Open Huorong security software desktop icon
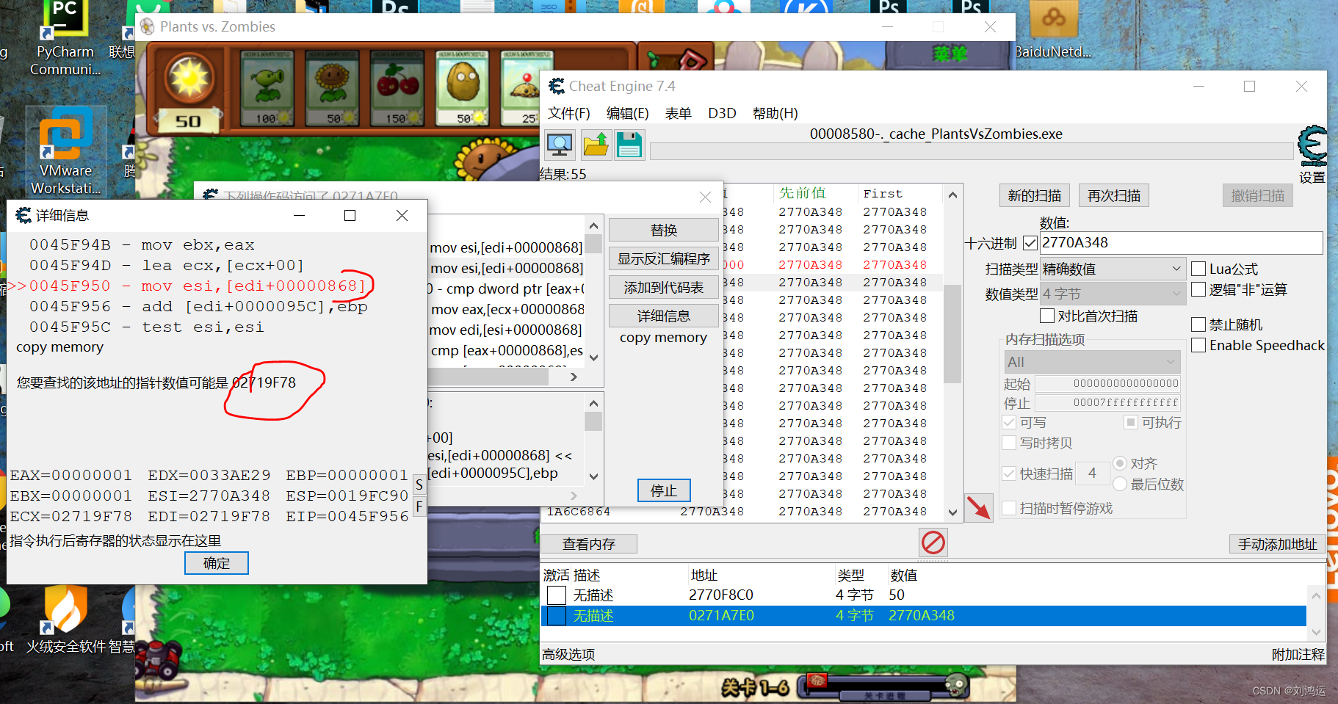Viewport: 1338px width, 704px height. [x=67, y=620]
